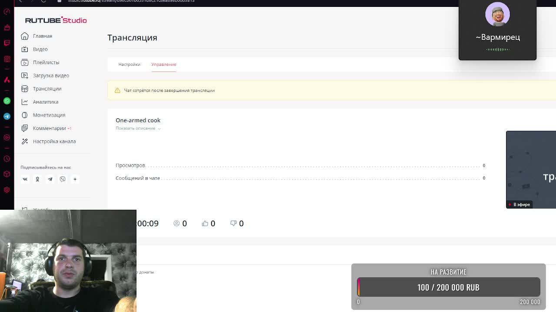The height and width of the screenshot is (312, 556).
Task: Click the live stream preview thumbnail
Action: coord(531,169)
